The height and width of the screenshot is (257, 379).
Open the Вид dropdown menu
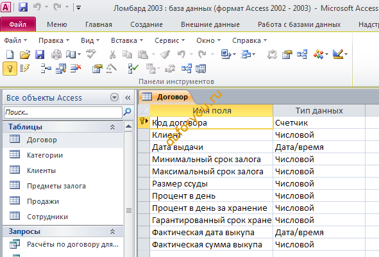tap(90, 40)
